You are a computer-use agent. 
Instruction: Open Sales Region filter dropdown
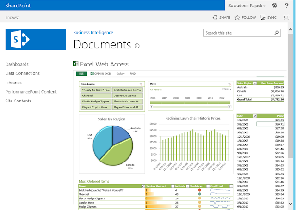click(x=255, y=83)
